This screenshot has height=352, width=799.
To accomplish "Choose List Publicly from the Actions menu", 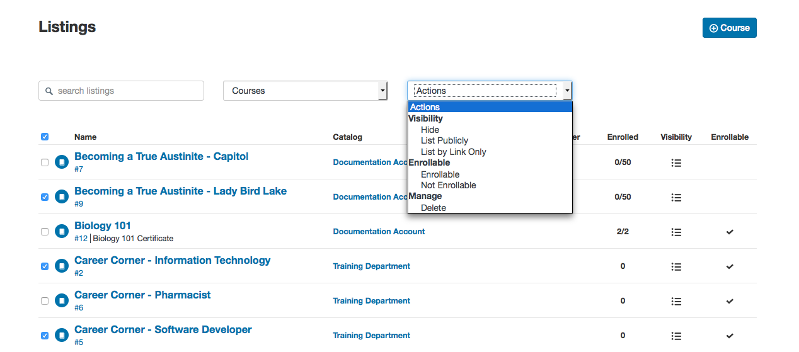I will [445, 140].
